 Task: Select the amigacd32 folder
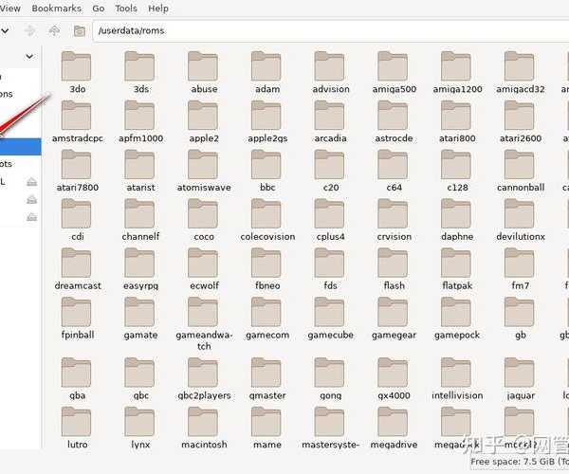point(520,73)
